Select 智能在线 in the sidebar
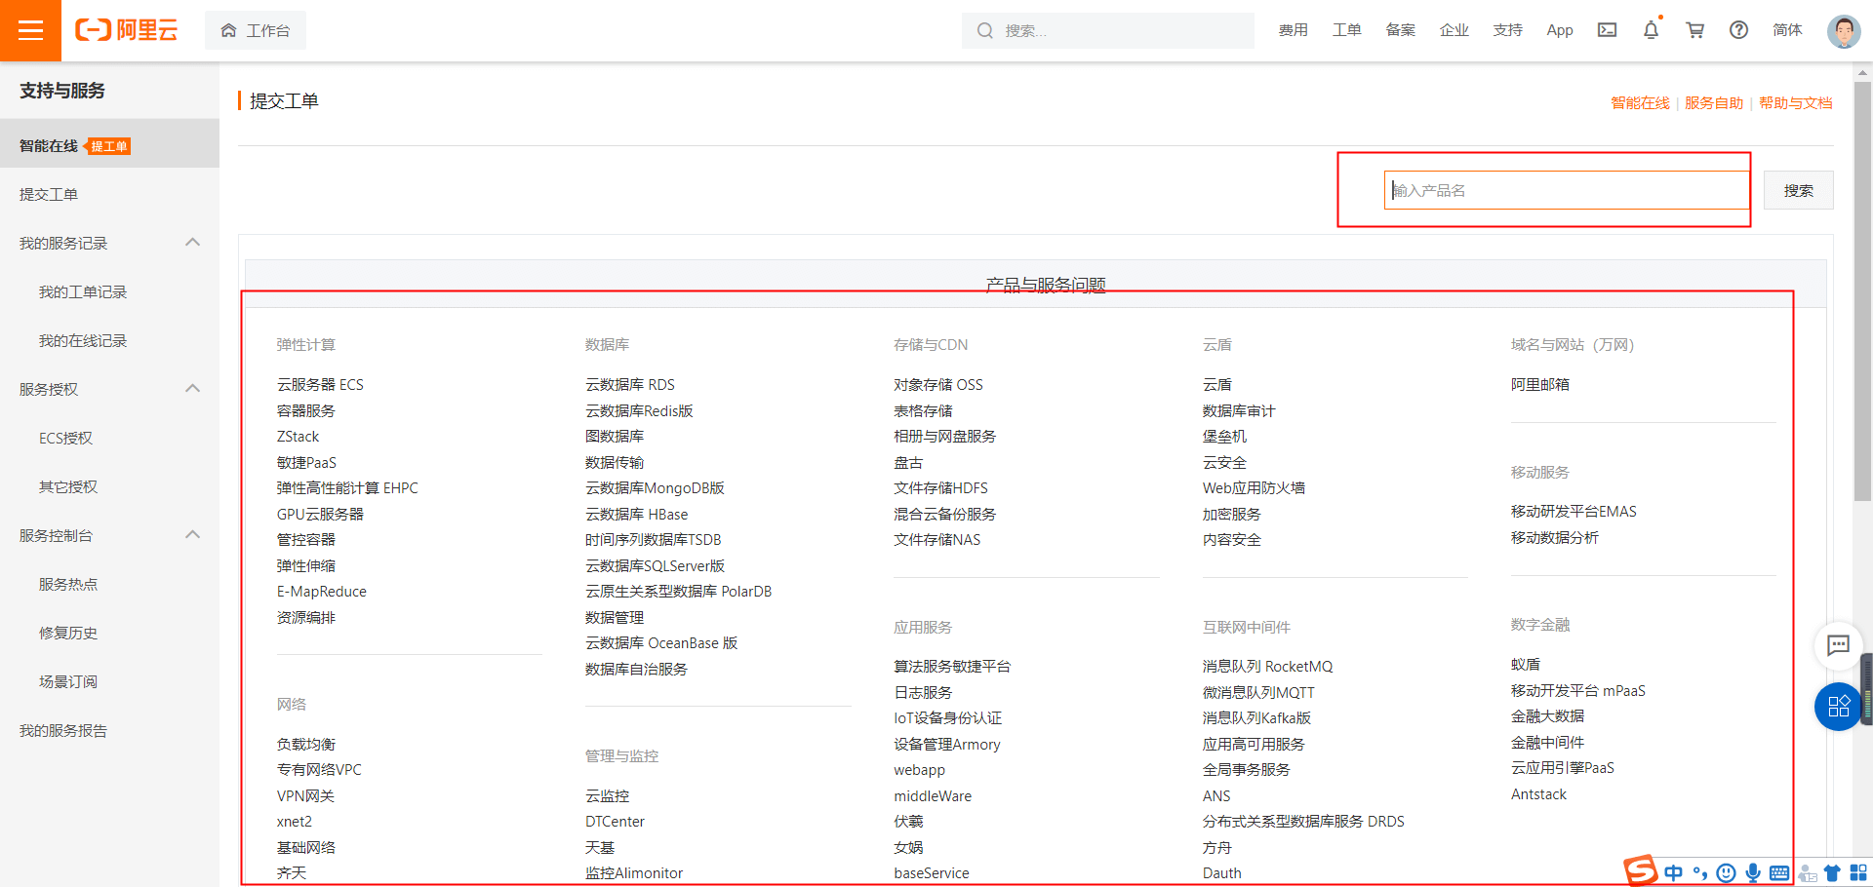The height and width of the screenshot is (887, 1873). click(x=109, y=145)
